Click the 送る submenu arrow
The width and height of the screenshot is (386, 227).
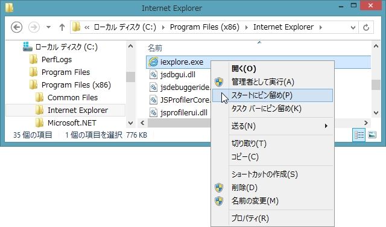[326, 126]
